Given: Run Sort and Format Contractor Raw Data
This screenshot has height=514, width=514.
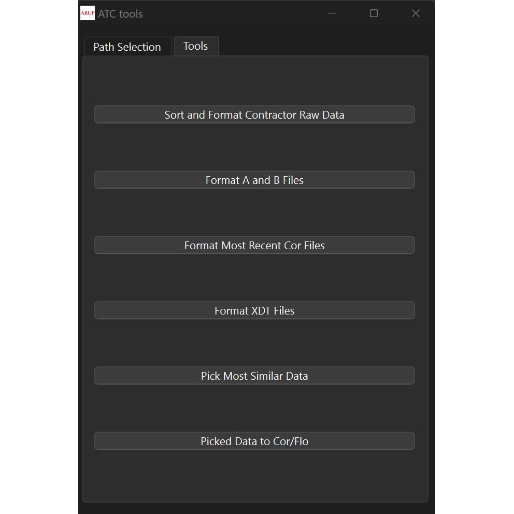Looking at the screenshot, I should coord(254,115).
